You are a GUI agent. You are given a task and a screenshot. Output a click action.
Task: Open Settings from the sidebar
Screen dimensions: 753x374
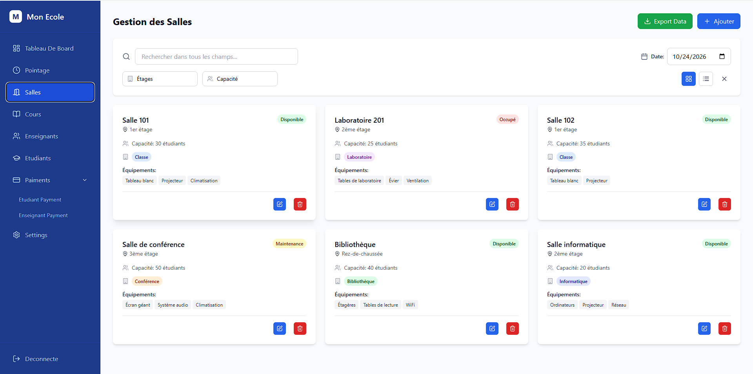50,235
